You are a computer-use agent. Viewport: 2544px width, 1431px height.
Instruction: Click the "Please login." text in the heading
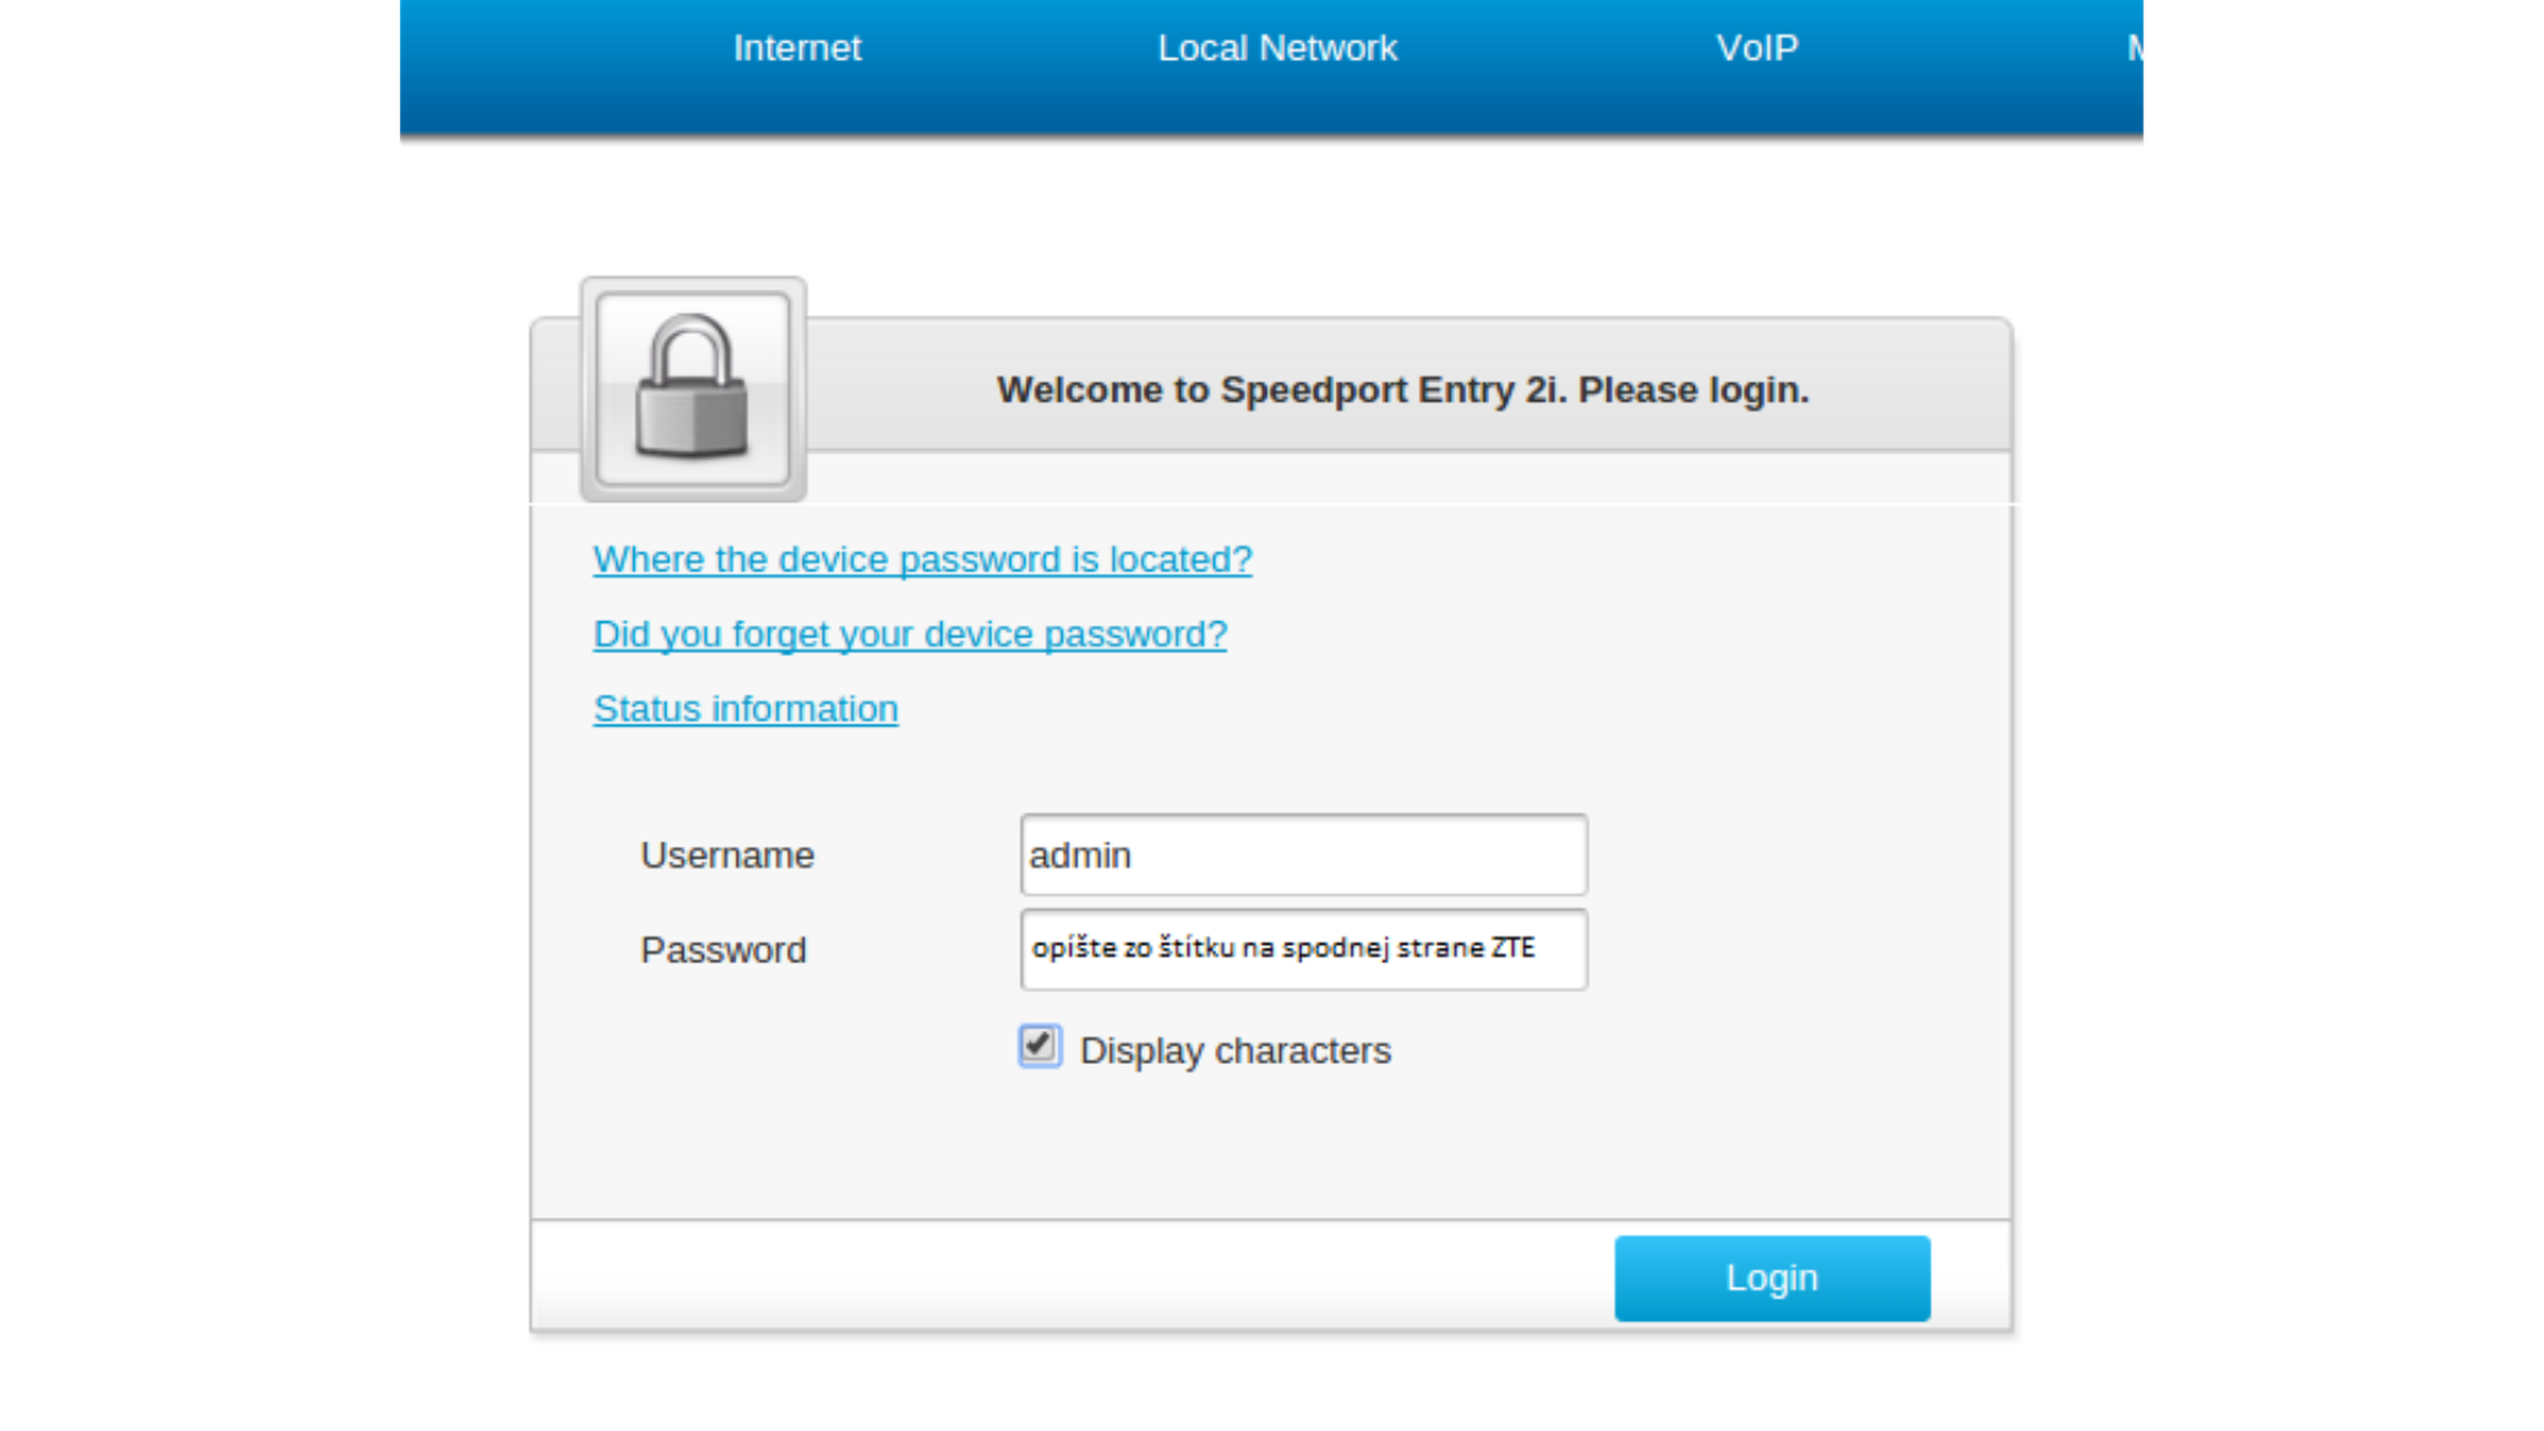click(1694, 390)
